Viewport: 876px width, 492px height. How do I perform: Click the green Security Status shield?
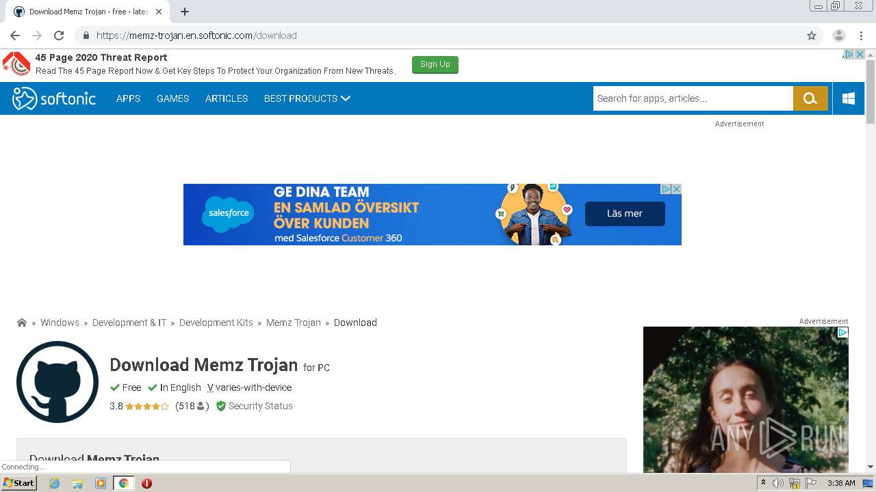coord(221,406)
